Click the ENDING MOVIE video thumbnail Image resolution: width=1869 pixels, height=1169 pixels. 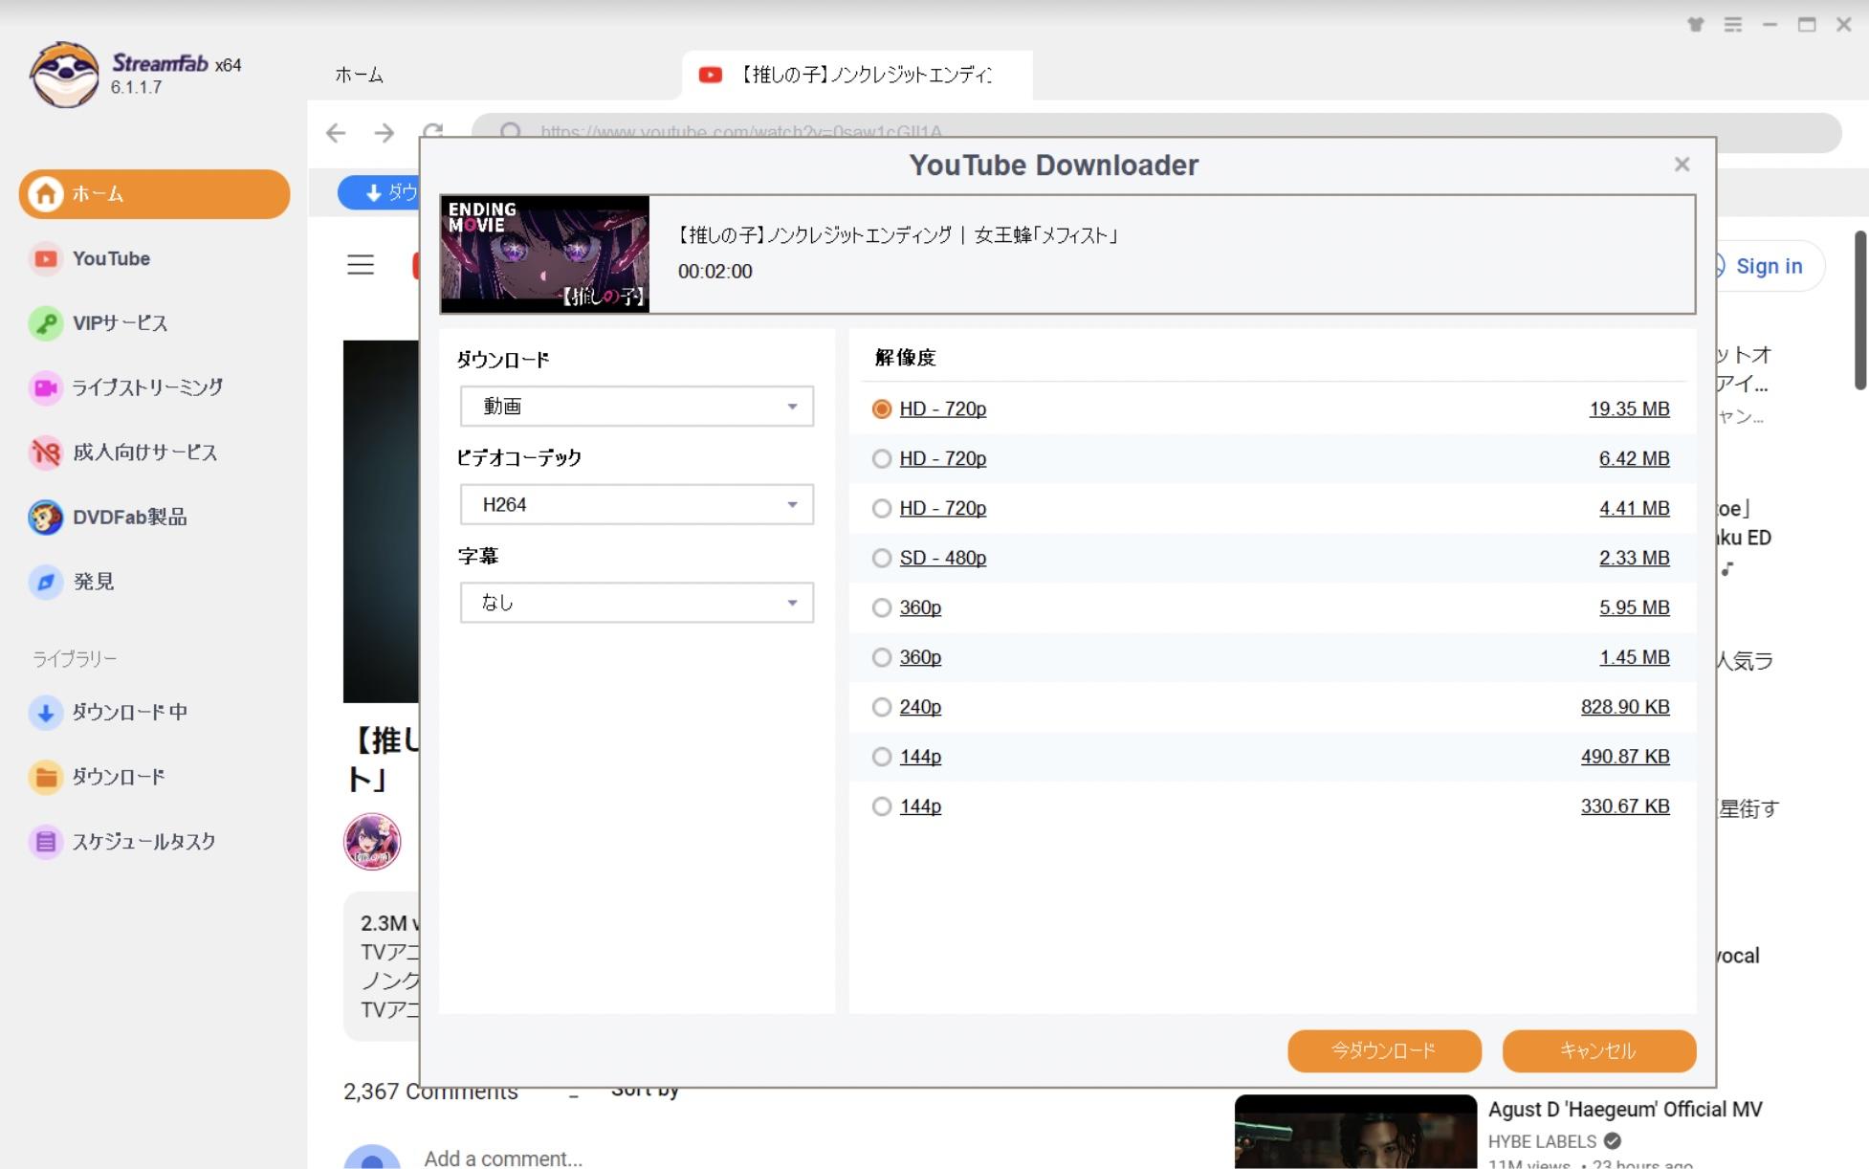point(545,254)
